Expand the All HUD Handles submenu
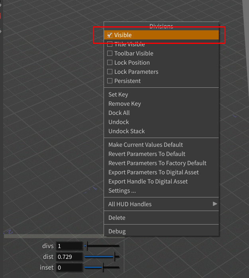This screenshot has height=278, width=249. (161, 204)
